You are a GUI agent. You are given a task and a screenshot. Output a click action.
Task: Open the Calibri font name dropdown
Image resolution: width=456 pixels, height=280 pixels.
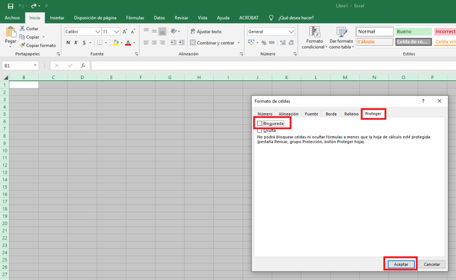[98, 32]
